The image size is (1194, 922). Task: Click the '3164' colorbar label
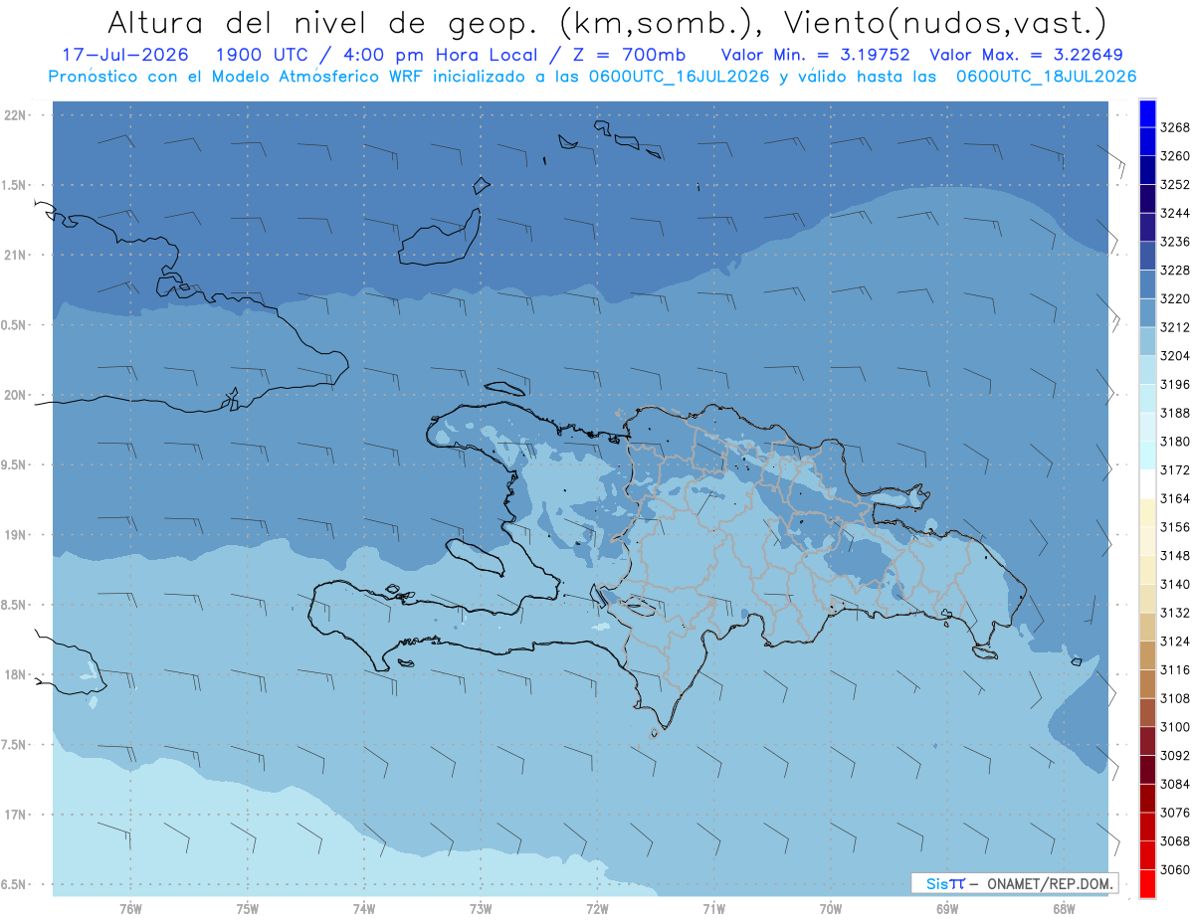point(1175,498)
